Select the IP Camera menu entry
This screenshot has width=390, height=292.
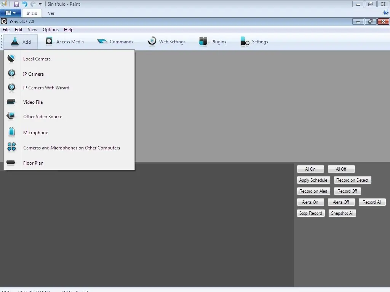(x=34, y=74)
